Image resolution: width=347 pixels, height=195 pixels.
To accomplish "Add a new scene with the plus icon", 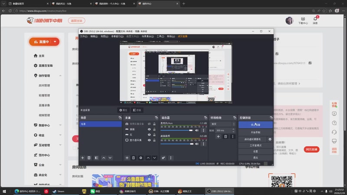I will pyautogui.click(x=82, y=158).
